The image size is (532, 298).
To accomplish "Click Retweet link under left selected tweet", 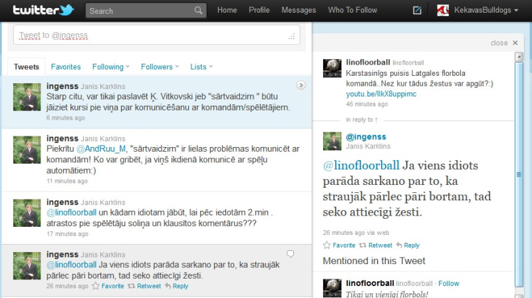I will [x=149, y=286].
